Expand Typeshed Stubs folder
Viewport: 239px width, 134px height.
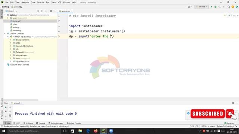11,61
